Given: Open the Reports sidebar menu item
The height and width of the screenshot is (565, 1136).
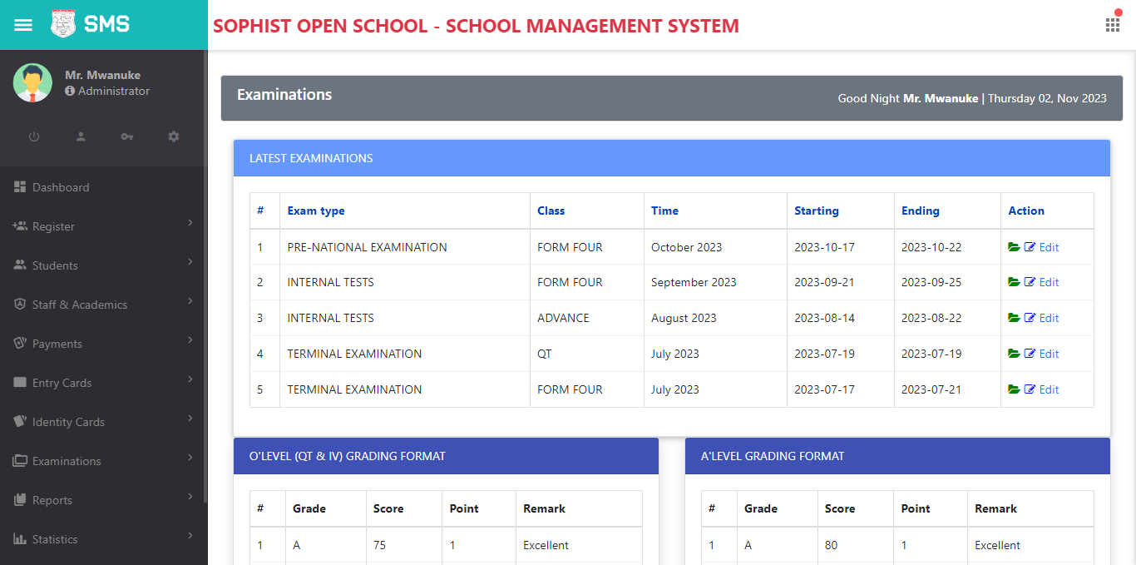Looking at the screenshot, I should point(52,500).
